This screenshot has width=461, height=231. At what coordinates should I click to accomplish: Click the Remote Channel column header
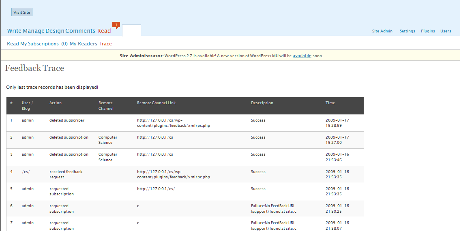pyautogui.click(x=106, y=105)
